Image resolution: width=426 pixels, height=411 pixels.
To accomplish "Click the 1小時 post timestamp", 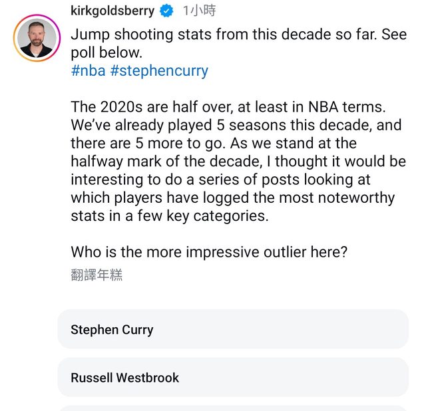I will click(x=199, y=11).
